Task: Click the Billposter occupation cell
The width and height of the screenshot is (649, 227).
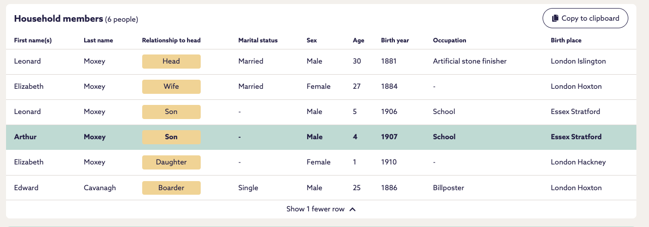Action: [x=448, y=188]
